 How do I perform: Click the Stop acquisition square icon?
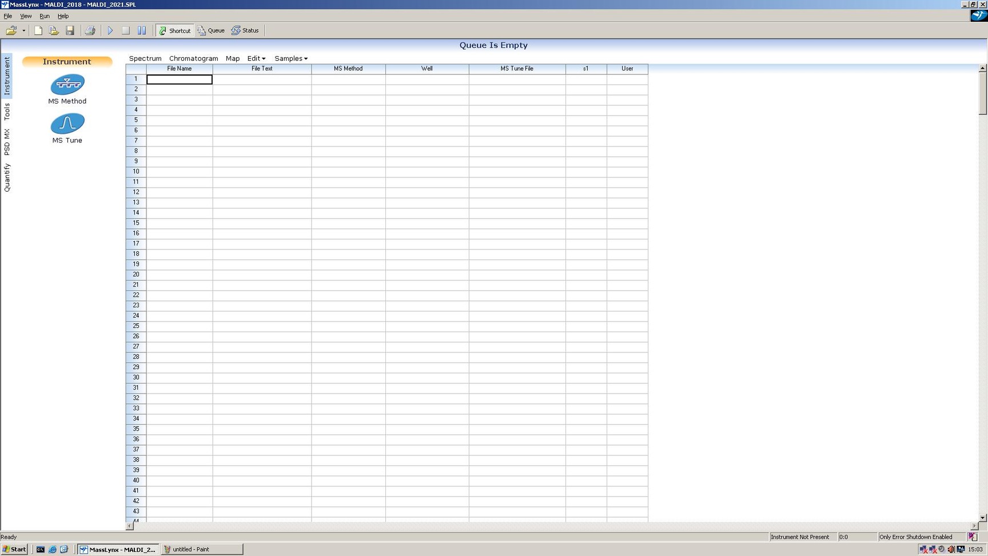(126, 31)
